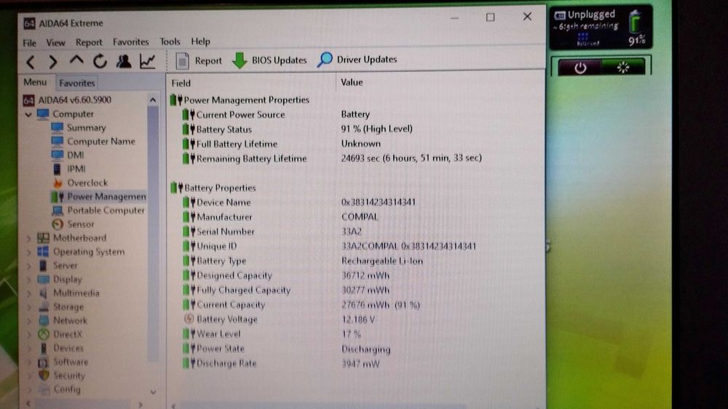Expand the Motherboard node
Screen dimensions: 728x409
click(x=29, y=238)
